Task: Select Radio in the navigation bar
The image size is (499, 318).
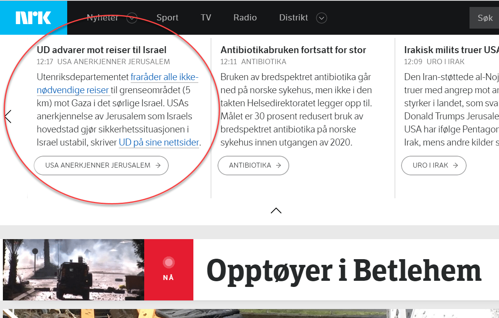Action: [245, 18]
